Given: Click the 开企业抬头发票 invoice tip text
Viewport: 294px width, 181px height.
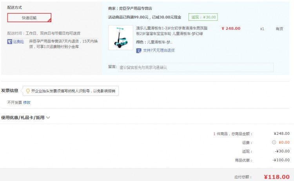Looking at the screenshot, I should (73, 91).
